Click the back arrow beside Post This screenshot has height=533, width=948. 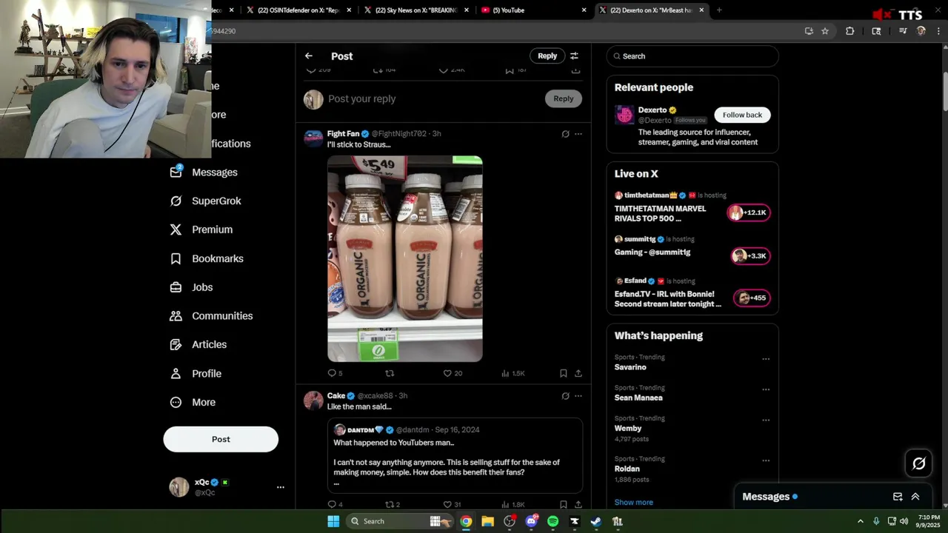309,56
